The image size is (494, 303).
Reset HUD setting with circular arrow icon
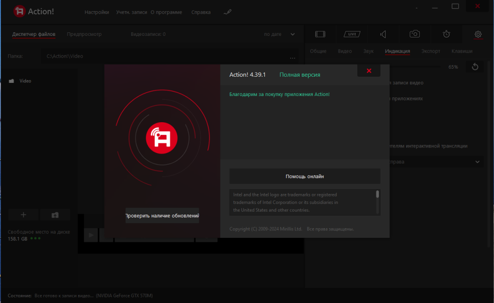point(475,67)
